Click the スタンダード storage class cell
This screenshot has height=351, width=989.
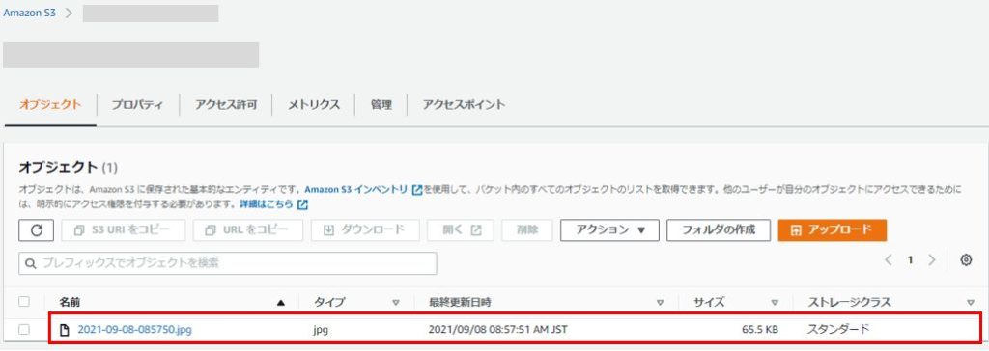[838, 329]
